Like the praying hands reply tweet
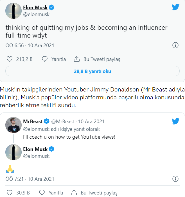This screenshot has width=185, height=197. click(x=9, y=193)
